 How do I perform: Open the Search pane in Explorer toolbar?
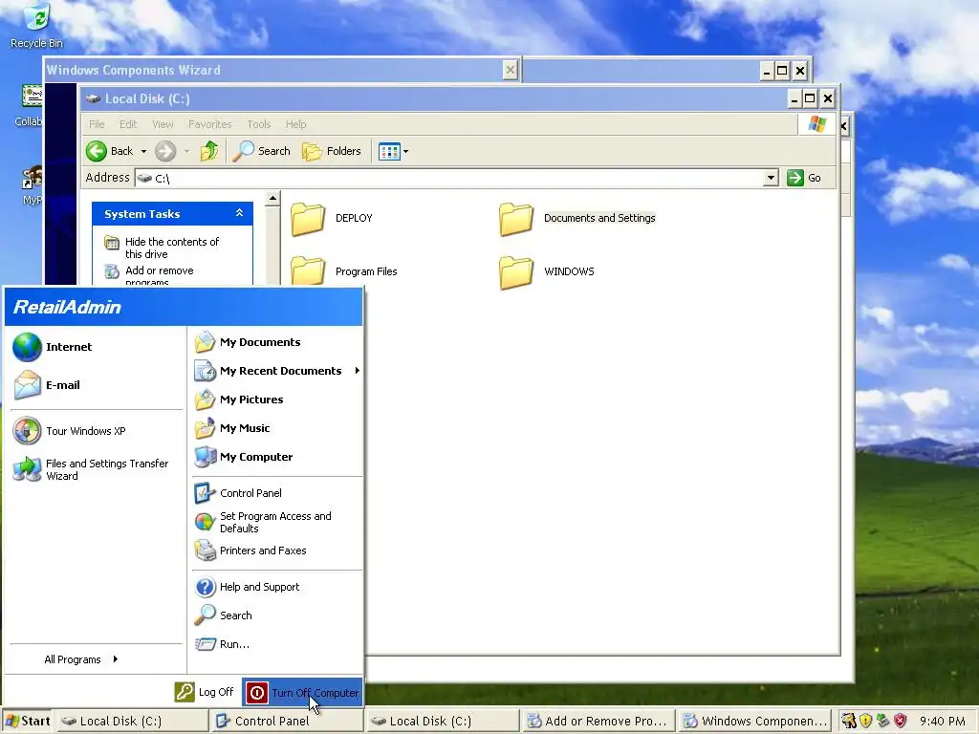pos(262,151)
